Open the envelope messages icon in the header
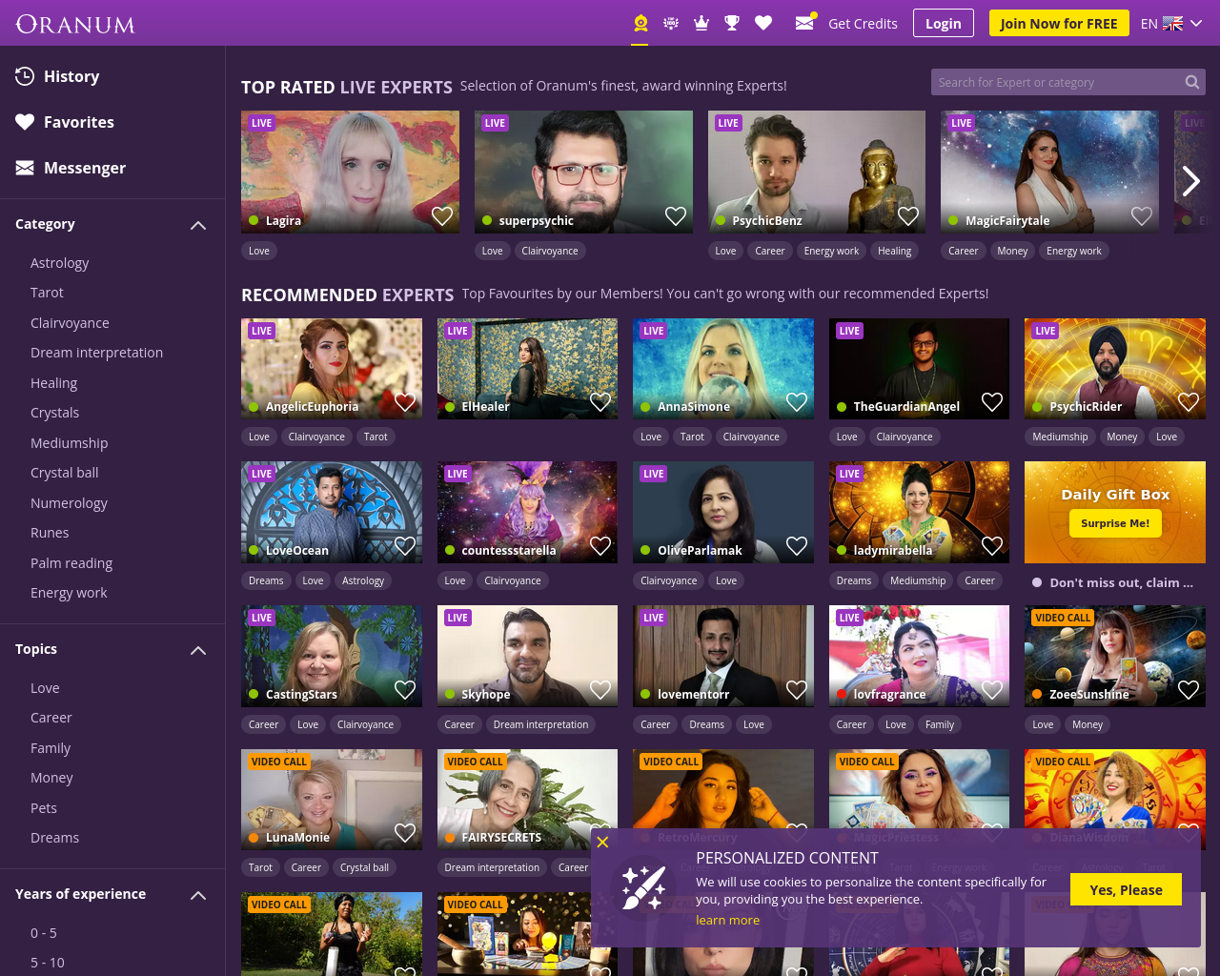Viewport: 1220px width, 976px height. click(805, 22)
